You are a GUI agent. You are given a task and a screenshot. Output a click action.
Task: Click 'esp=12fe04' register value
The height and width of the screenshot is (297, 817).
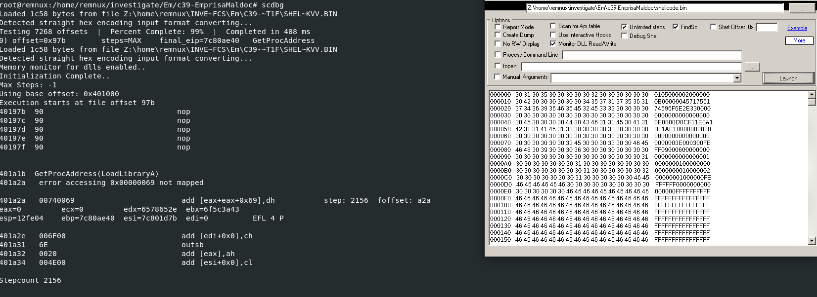22,218
